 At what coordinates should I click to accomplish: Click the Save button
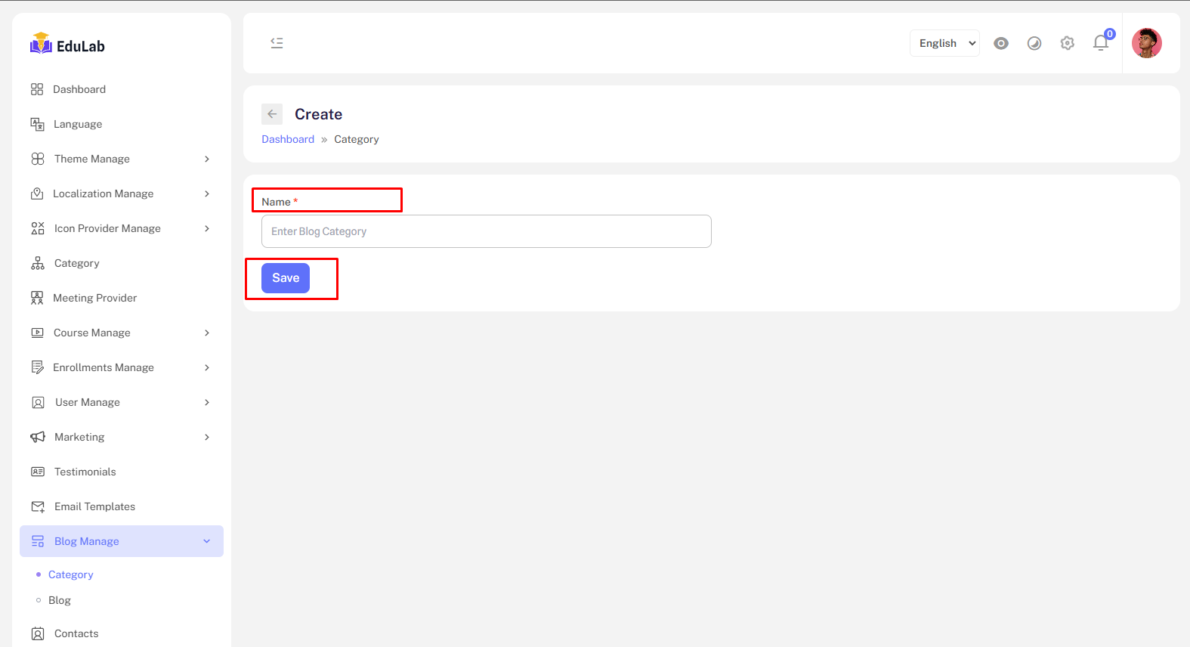tap(286, 278)
